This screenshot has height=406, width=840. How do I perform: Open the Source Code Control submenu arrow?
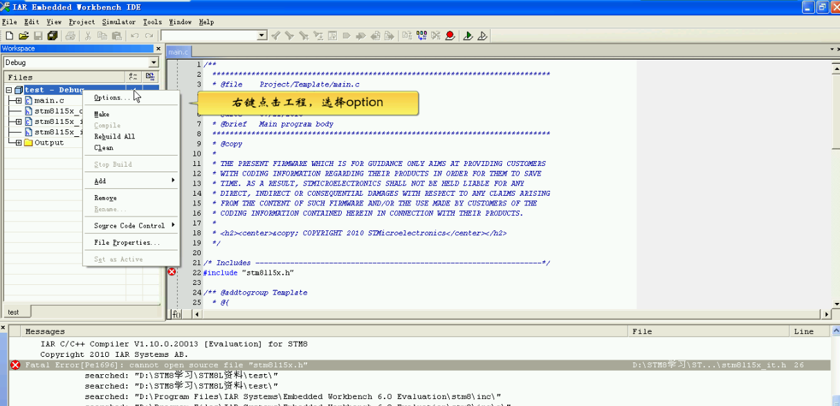pos(173,225)
